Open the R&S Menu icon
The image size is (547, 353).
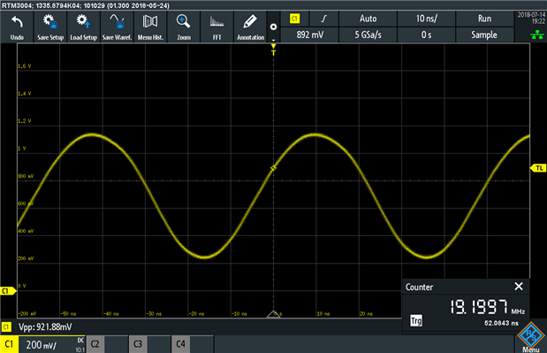(531, 336)
